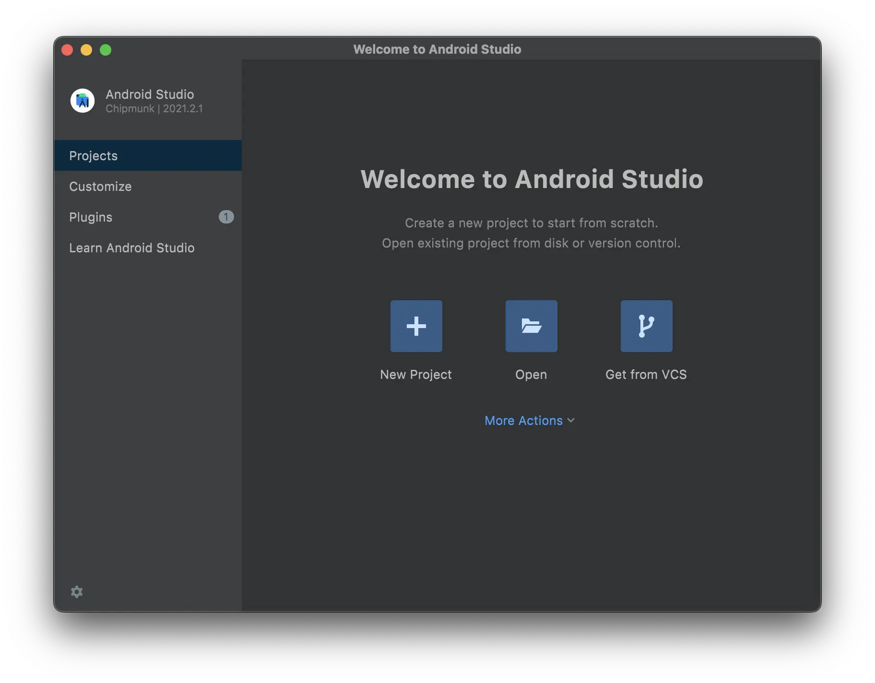The image size is (875, 683).
Task: Click the Chipmunk version label
Action: pos(154,108)
